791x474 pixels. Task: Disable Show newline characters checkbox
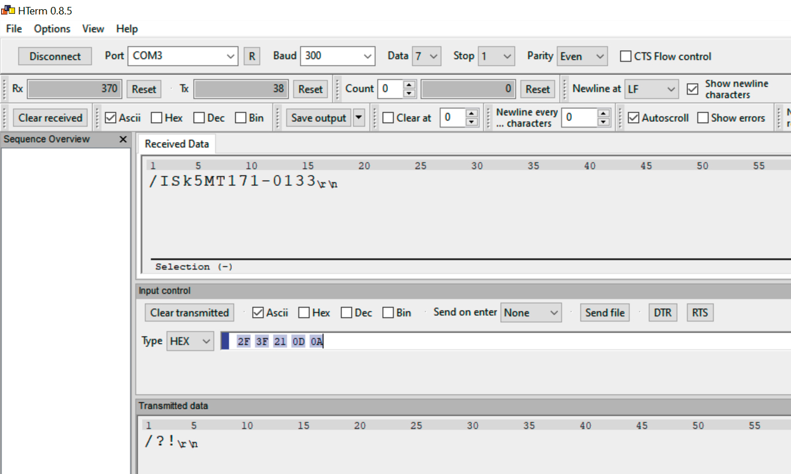tap(692, 89)
